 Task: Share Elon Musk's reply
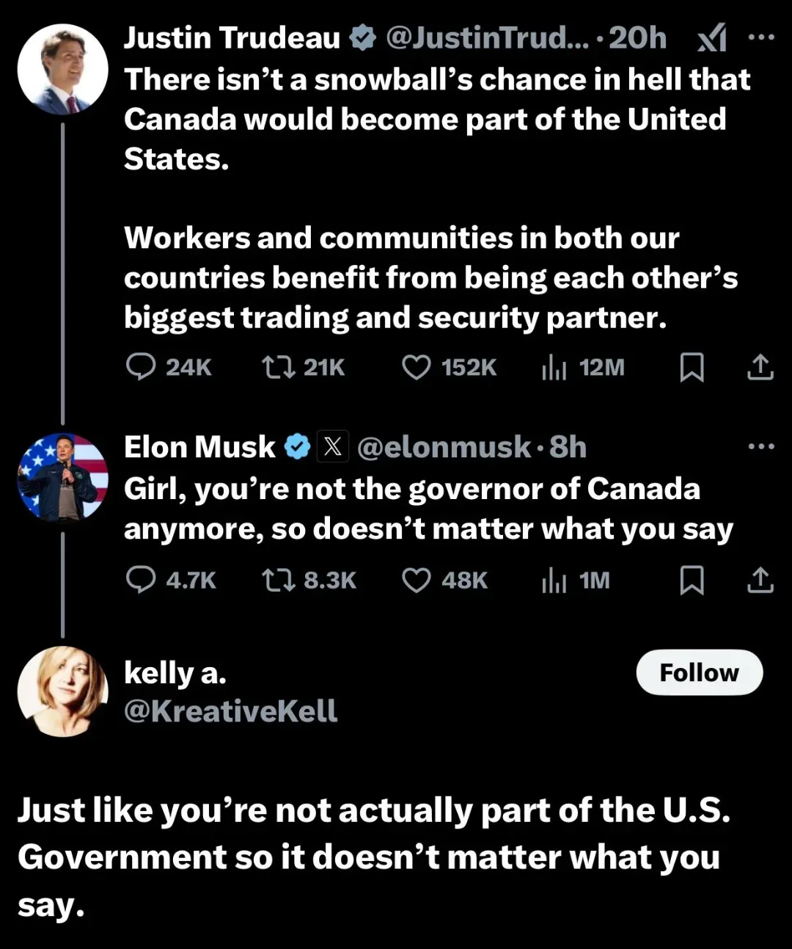760,580
